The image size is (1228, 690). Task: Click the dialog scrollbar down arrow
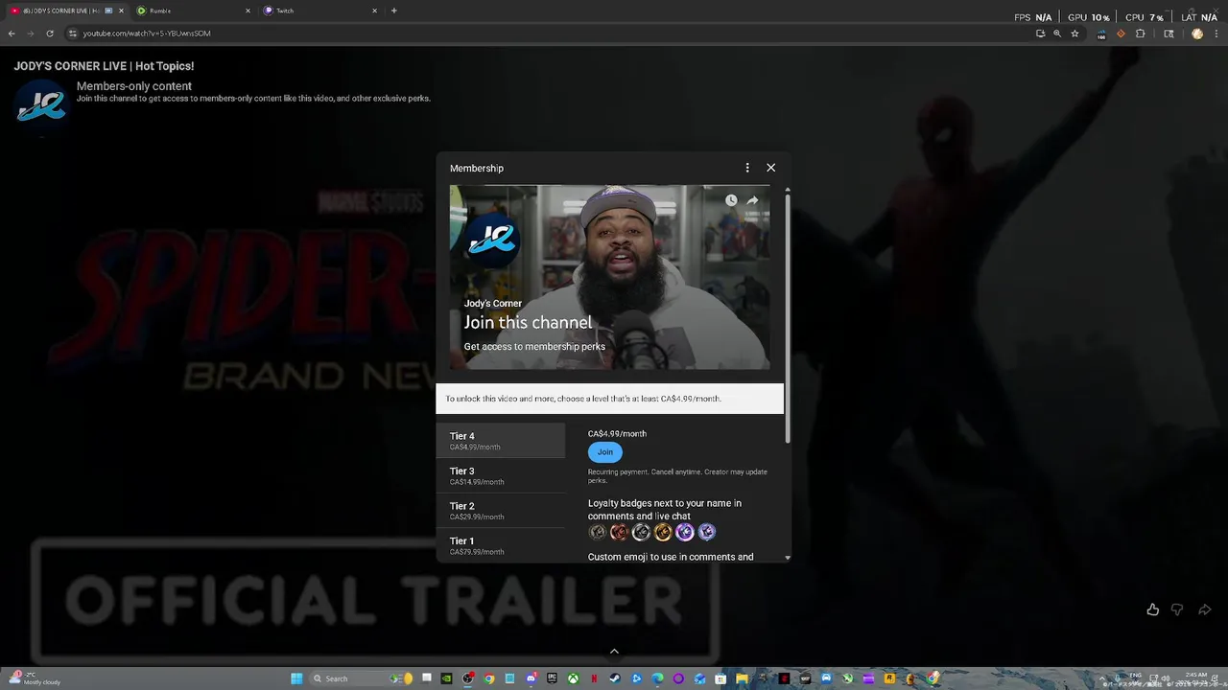(788, 557)
